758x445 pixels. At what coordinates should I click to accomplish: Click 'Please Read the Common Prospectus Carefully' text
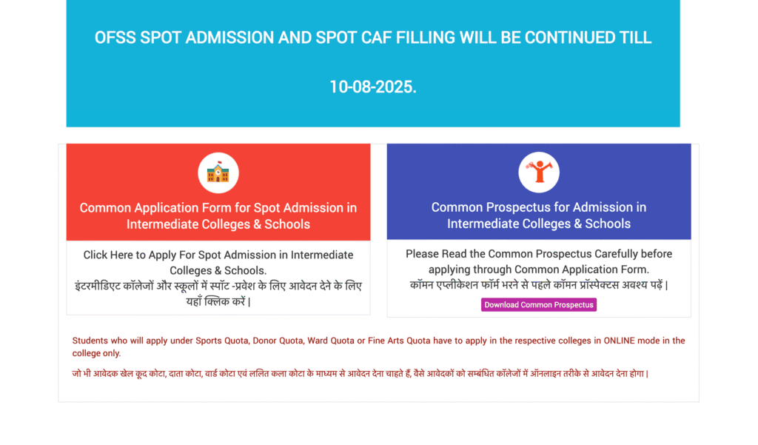(x=538, y=254)
